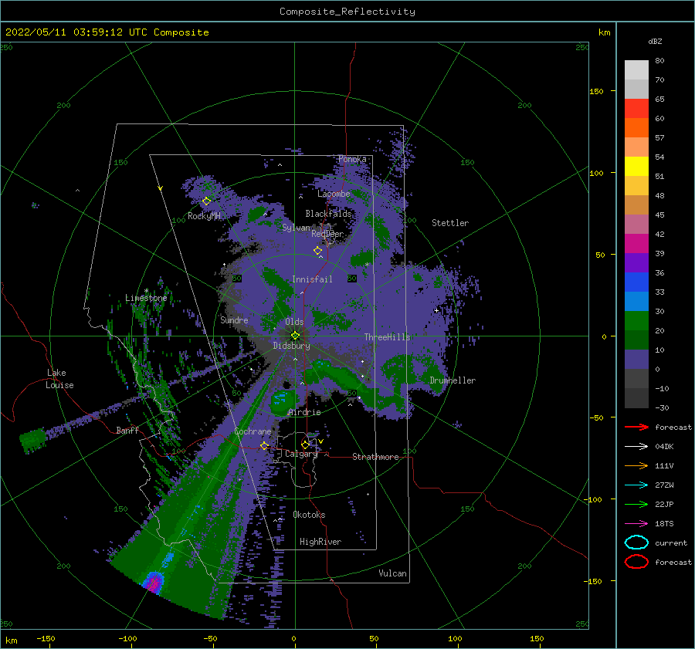Click the yellow diamond marker near RockyMH
This screenshot has width=695, height=649.
click(206, 201)
